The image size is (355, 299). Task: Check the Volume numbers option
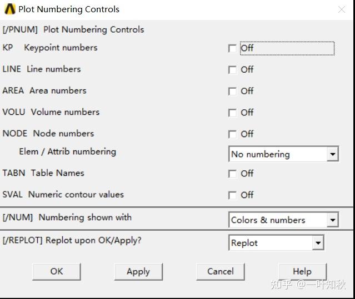point(232,113)
